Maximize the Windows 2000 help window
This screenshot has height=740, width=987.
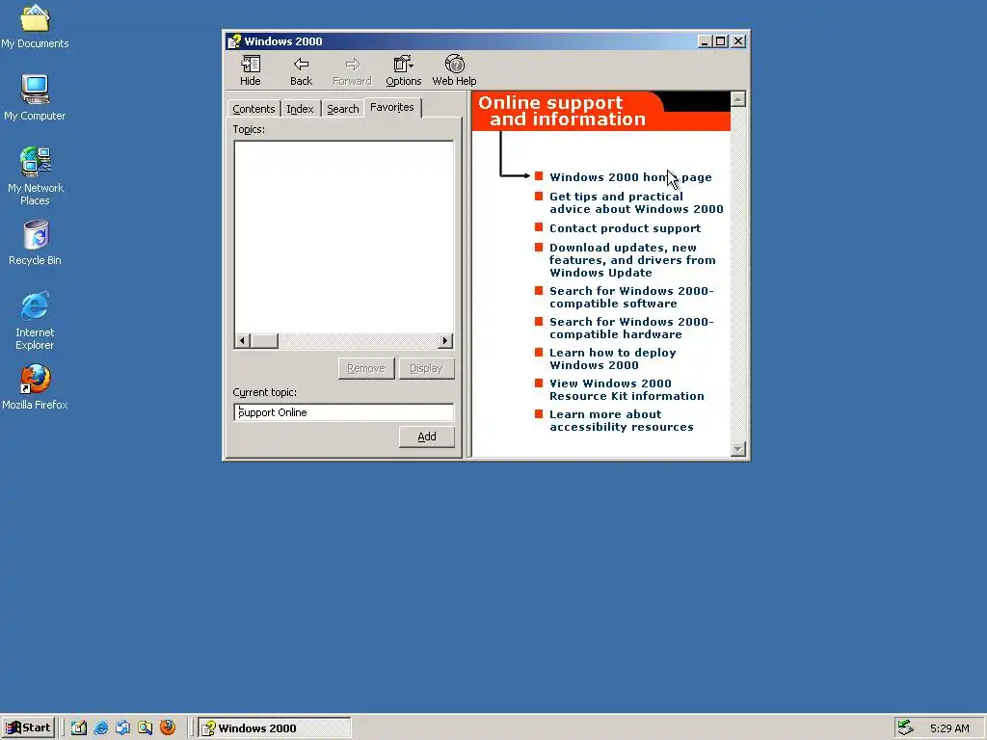pos(721,41)
